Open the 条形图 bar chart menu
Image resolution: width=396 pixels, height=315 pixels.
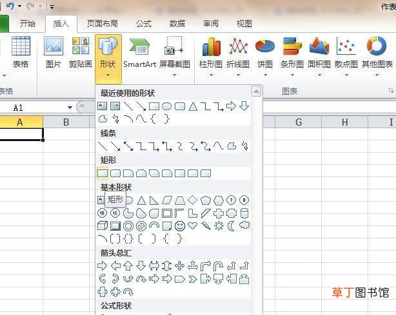292,56
